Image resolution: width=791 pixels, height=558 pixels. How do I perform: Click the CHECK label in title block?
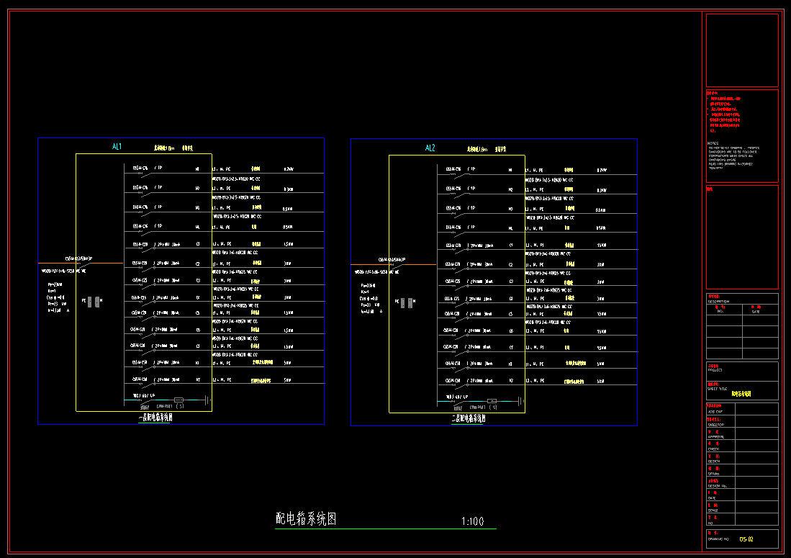point(713,449)
